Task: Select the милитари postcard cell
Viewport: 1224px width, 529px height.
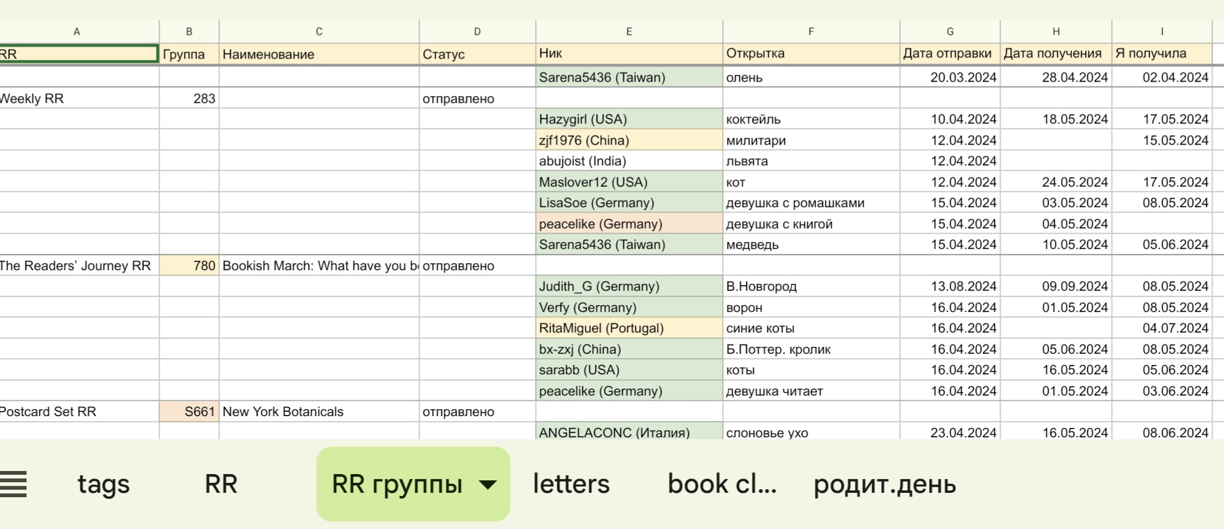Action: tap(811, 140)
